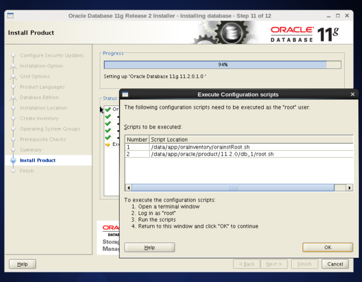This screenshot has height=282, width=362.
Task: Click OK in Execute Configuration scripts dialog
Action: click(x=328, y=248)
